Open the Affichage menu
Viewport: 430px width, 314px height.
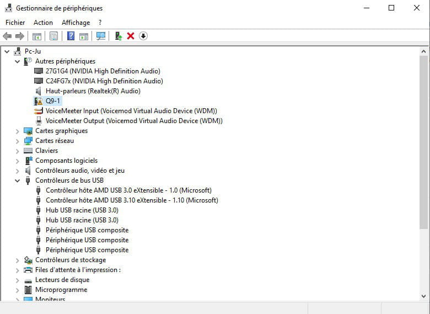click(76, 23)
